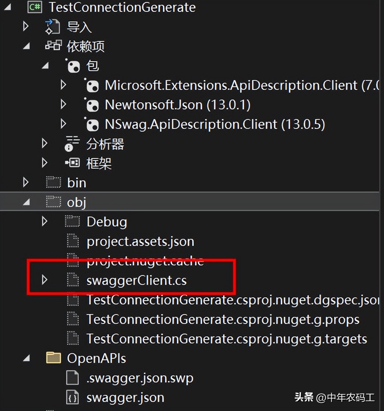Click the 导入 import icon

tap(52, 26)
